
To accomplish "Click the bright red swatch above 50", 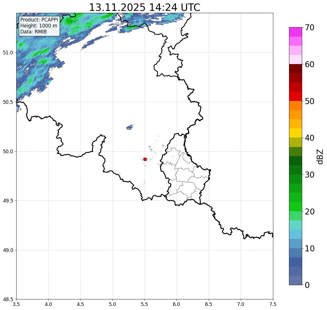I will 296,96.
